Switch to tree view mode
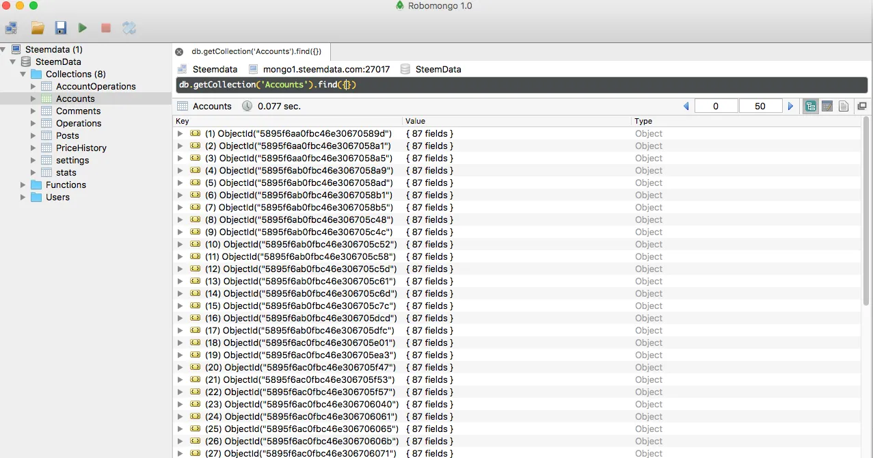Image resolution: width=873 pixels, height=458 pixels. click(x=811, y=106)
